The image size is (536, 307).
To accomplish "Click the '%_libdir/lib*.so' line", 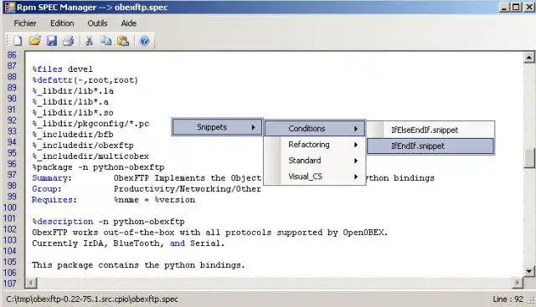I will pos(73,113).
